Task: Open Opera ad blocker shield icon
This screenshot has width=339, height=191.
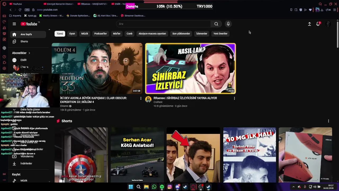Action: [x=301, y=10]
